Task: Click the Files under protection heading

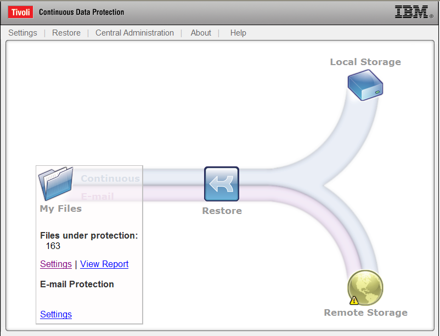Action: (x=89, y=235)
